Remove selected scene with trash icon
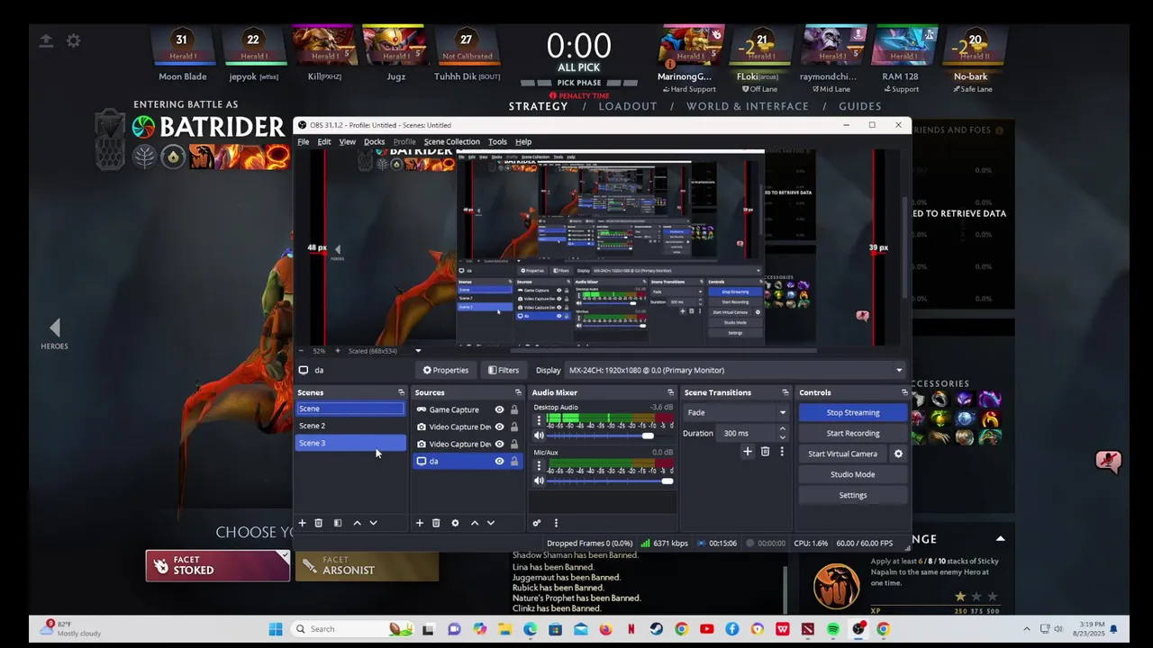The image size is (1153, 648). 318,523
